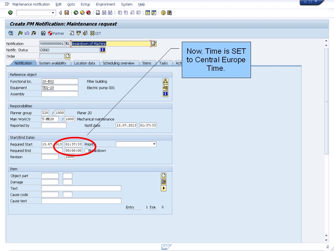Viewport: 334px width, 251px height.
Task: Select the Notification tab
Action: point(23,63)
